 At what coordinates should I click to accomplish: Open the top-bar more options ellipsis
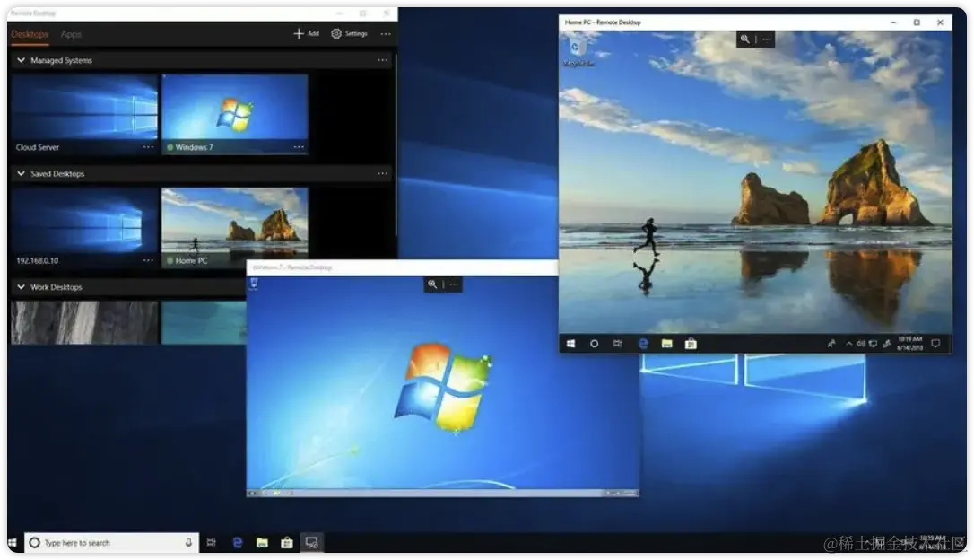[x=386, y=33]
